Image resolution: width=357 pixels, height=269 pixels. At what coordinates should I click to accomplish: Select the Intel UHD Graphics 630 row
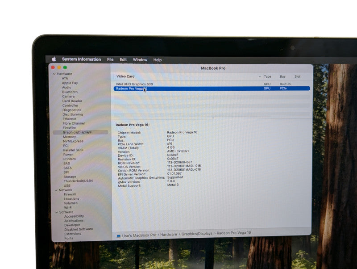[x=212, y=84]
